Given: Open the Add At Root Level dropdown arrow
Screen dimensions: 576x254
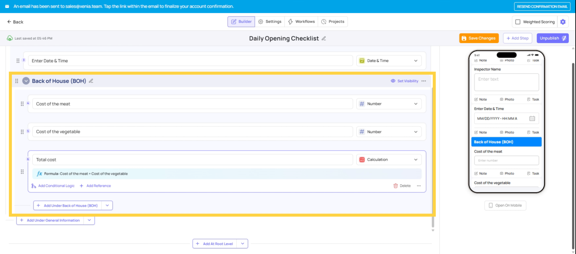Looking at the screenshot, I should click(242, 244).
